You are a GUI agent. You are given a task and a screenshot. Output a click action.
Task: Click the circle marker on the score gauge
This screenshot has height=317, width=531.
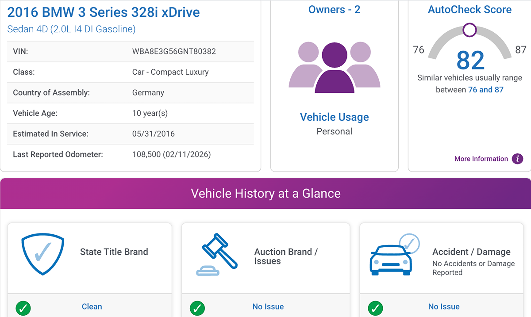[469, 30]
